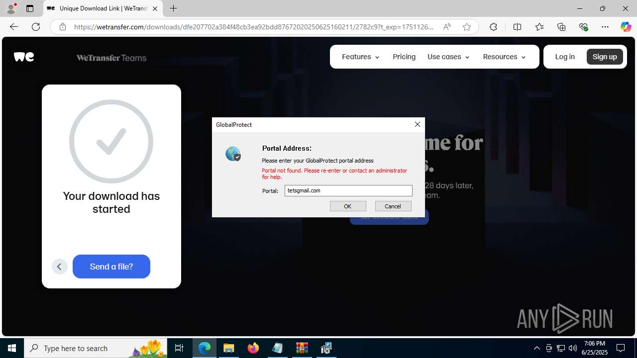This screenshot has height=358, width=637.
Task: Open network status tray icon
Action: click(x=561, y=348)
